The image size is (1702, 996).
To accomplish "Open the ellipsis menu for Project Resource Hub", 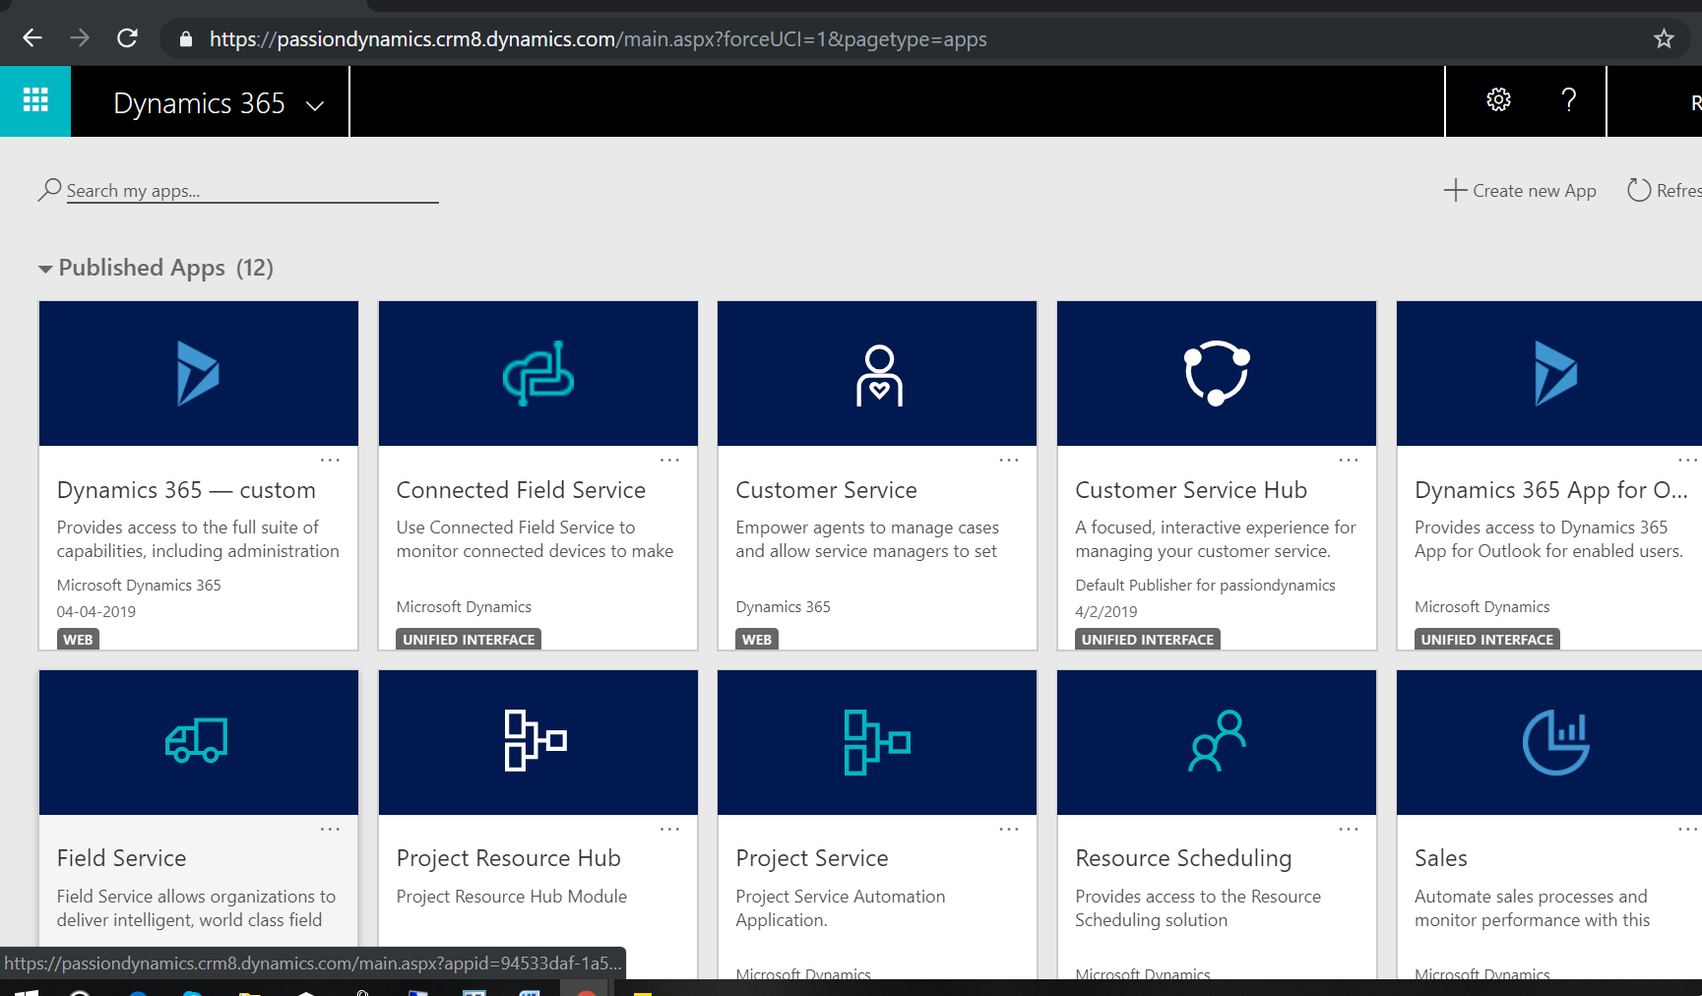I will click(x=669, y=830).
